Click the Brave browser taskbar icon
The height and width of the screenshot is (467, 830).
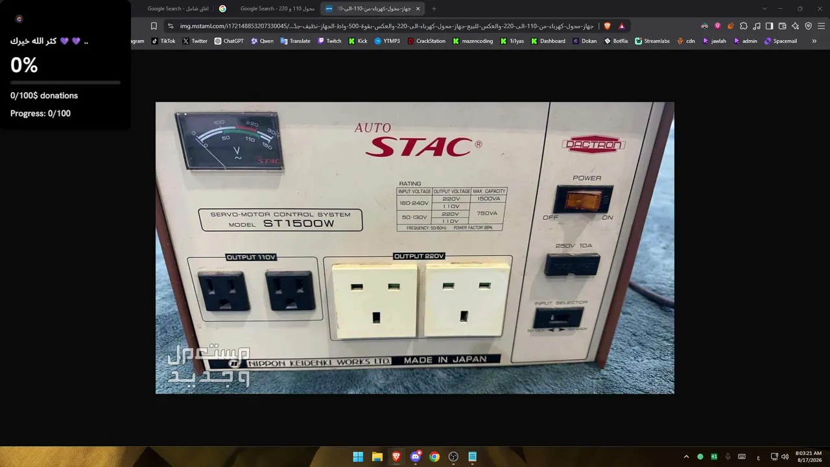[x=396, y=457]
